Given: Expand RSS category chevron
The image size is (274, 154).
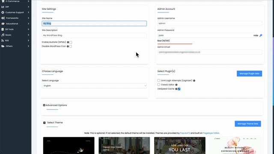Looking at the screenshot, I should tap(28, 41).
